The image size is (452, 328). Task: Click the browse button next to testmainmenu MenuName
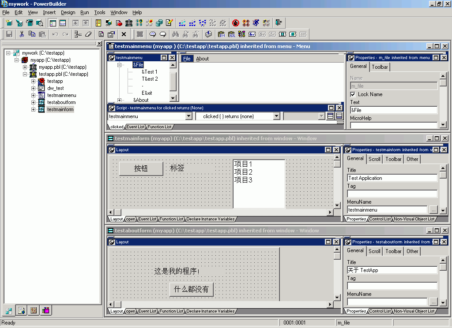point(433,210)
